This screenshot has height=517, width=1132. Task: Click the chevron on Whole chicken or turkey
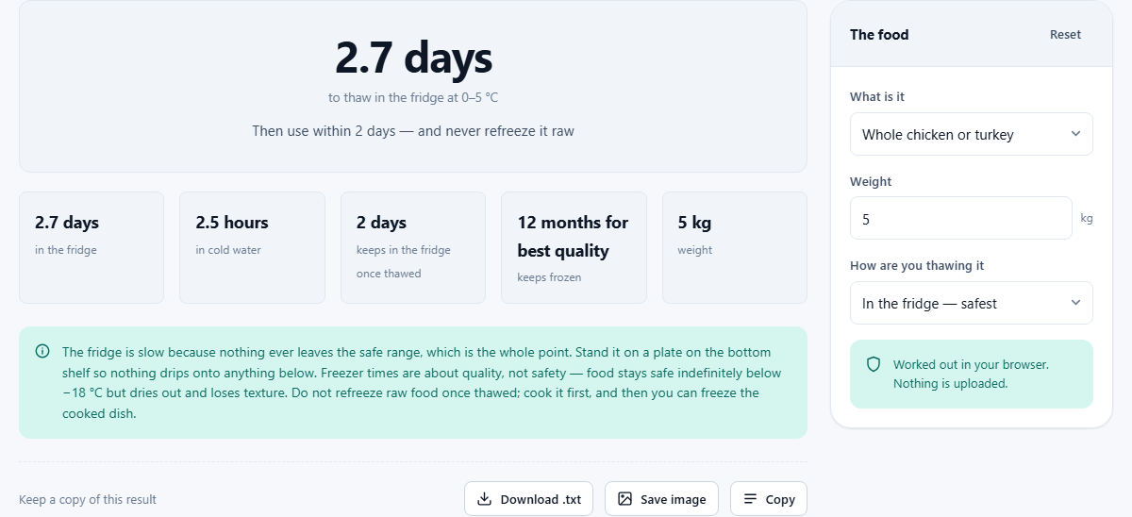click(x=1075, y=134)
